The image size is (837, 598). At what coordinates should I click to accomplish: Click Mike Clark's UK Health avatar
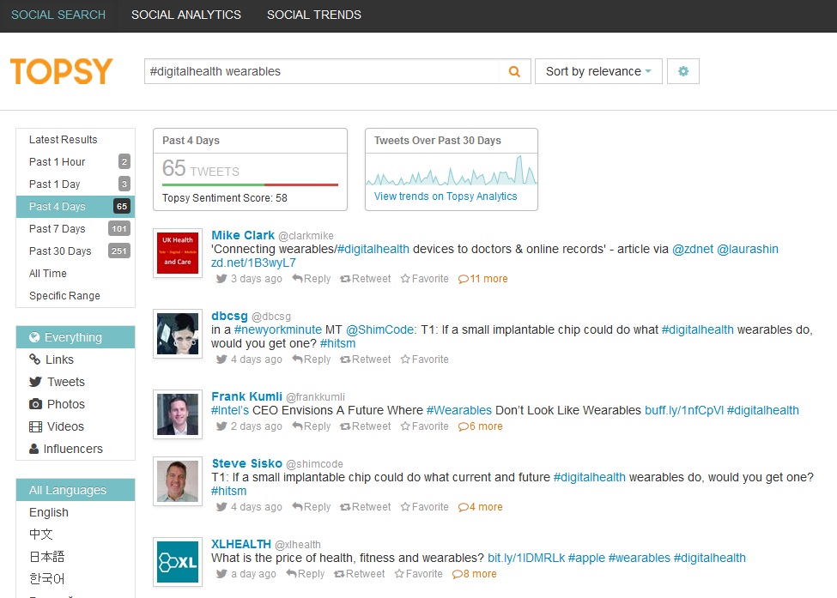[178, 253]
